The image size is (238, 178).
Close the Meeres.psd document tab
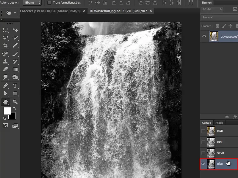84,11
